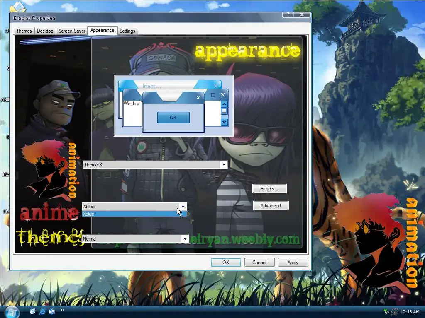Click the Inactive window title in preview
The image size is (425, 318).
[151, 86]
